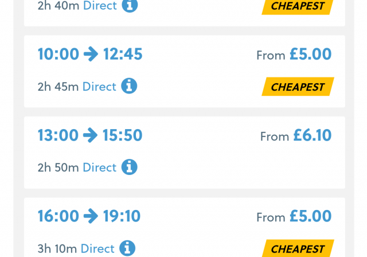Screen dimensions: 367x257
Task: Click CHEAPEST badge on the 10:00 journey
Action: [x=298, y=87]
